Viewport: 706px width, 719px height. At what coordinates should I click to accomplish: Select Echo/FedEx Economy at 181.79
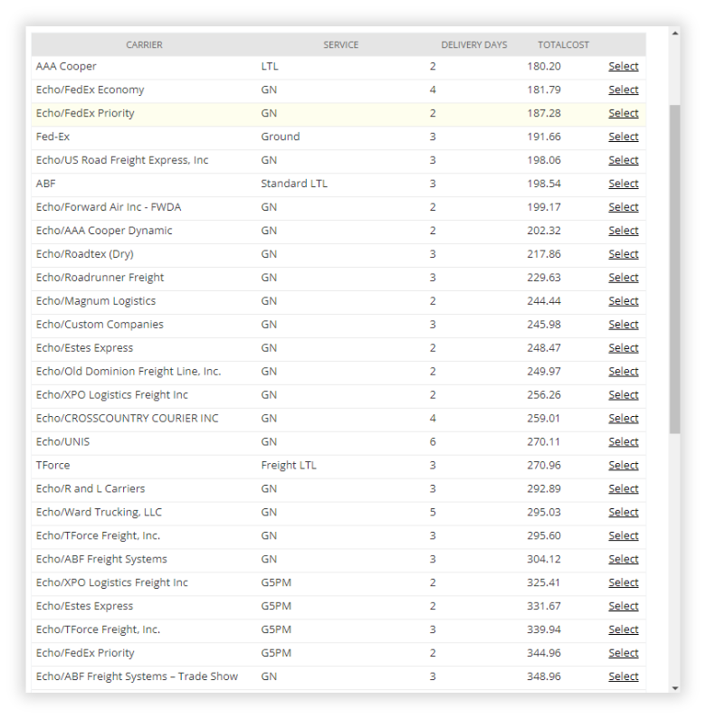[x=624, y=90]
